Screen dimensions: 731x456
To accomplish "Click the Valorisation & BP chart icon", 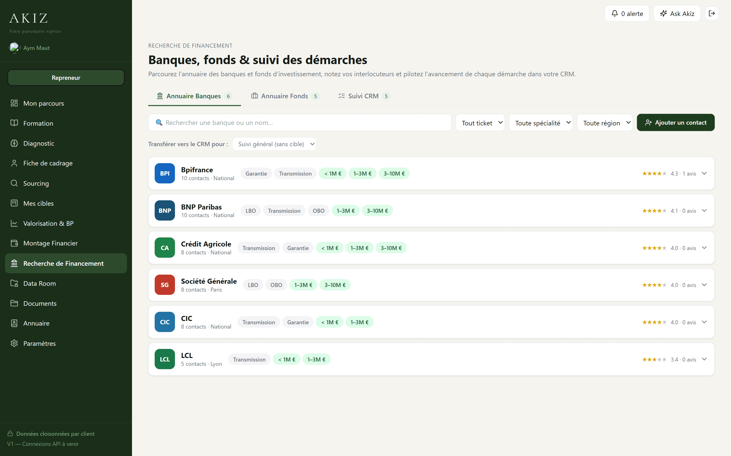I will coord(14,223).
